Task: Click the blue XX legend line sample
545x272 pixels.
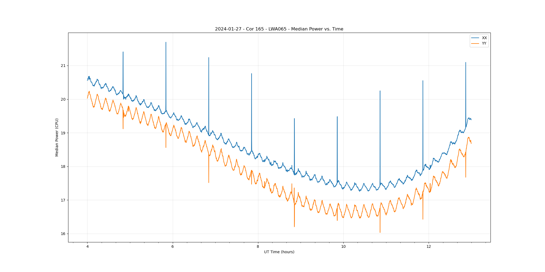Action: 475,38
